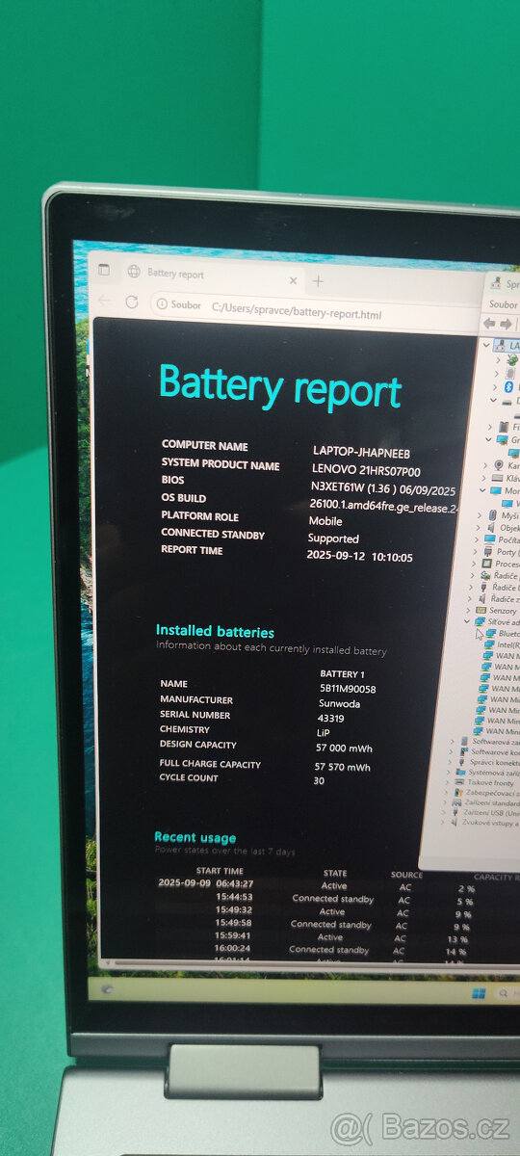Click the display adapter category icon
The height and width of the screenshot is (1156, 520).
coord(503,440)
